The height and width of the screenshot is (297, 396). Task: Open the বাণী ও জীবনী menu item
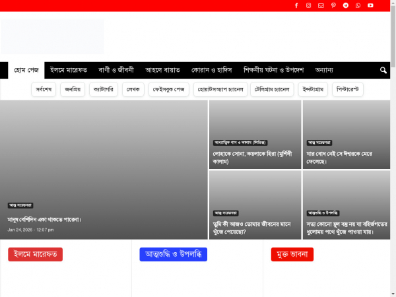(x=116, y=70)
